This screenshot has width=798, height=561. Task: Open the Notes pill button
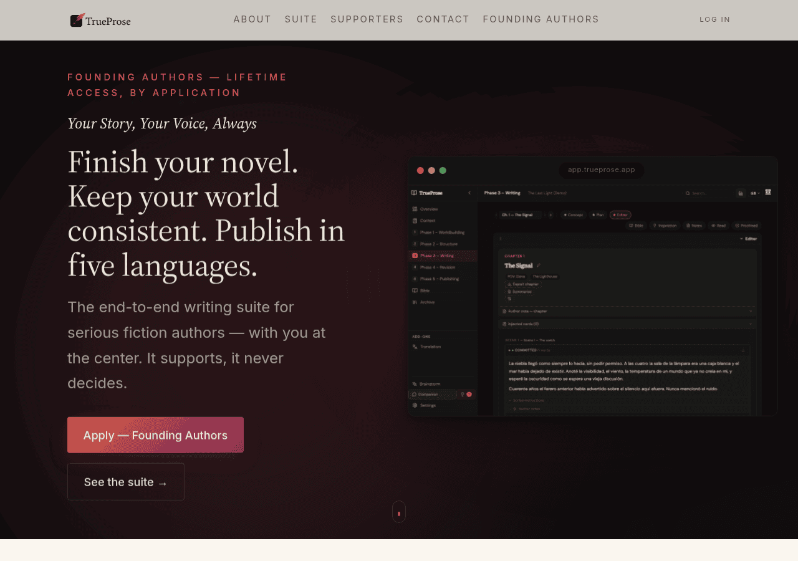tap(693, 226)
